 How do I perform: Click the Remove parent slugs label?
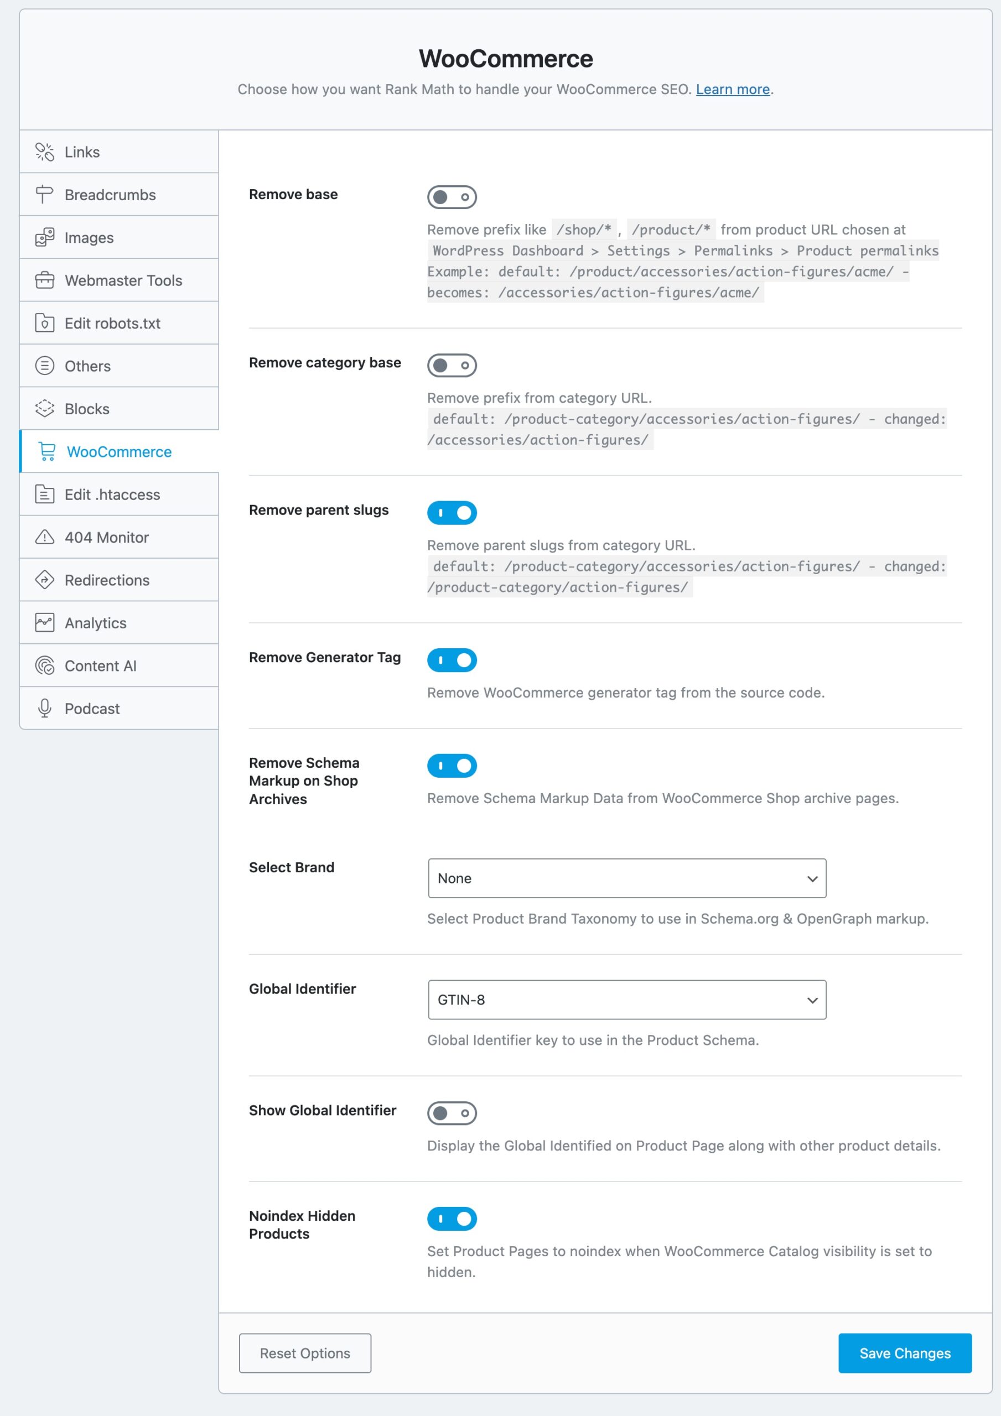coord(318,510)
